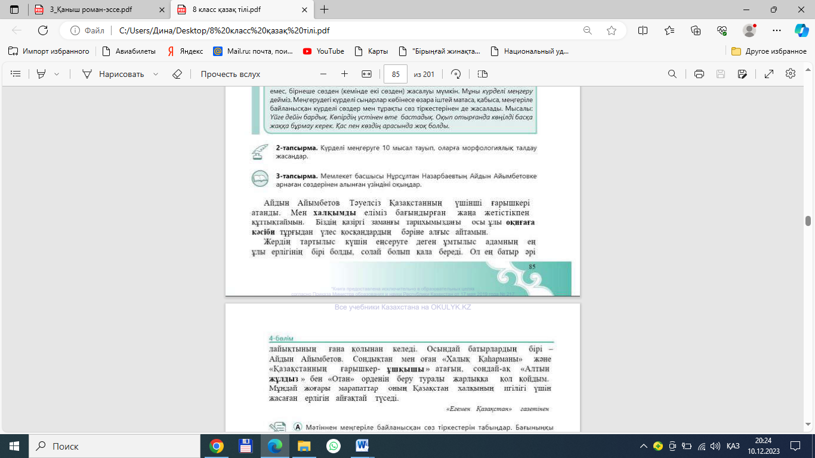Open the Яндекс bookmark
The width and height of the screenshot is (815, 458).
pyautogui.click(x=185, y=51)
